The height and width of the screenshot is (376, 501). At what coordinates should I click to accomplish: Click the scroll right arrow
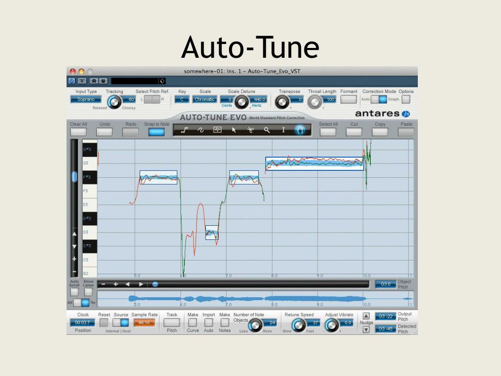141,284
